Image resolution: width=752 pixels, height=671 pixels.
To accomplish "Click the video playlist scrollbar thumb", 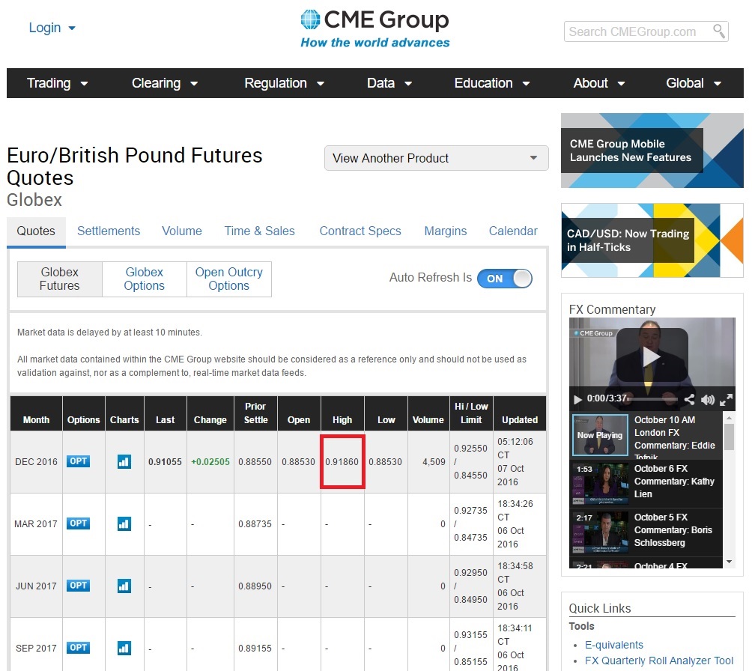I will pyautogui.click(x=729, y=437).
